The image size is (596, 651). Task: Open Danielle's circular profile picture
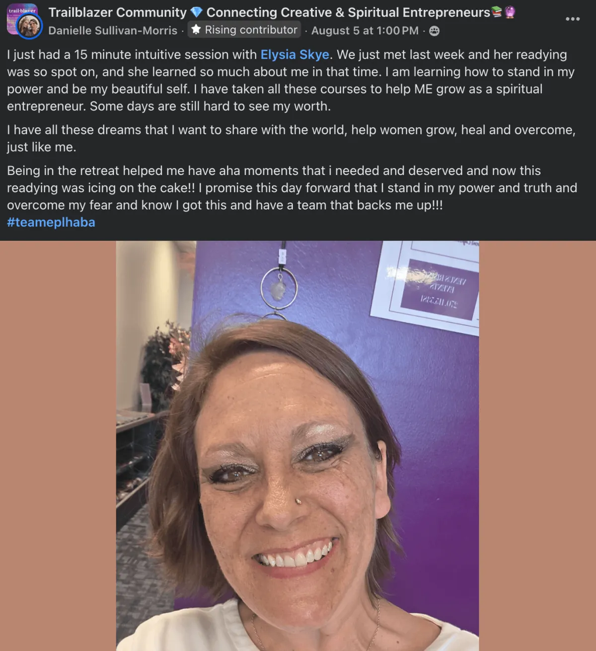coord(30,26)
